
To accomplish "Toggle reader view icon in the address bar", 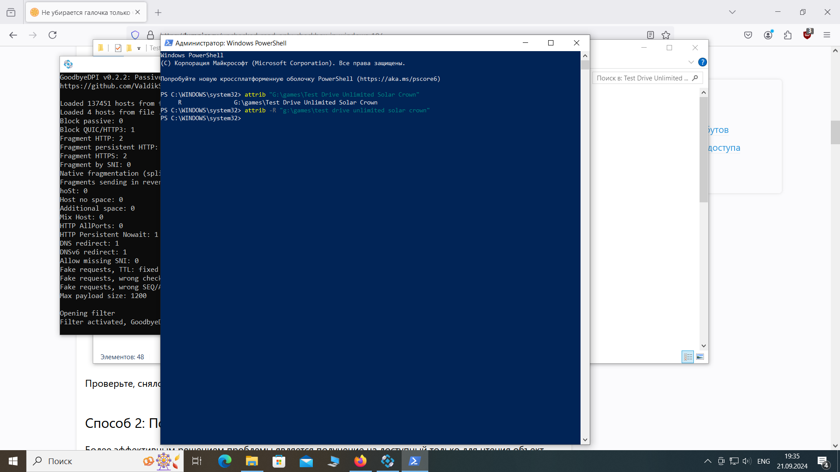I will [x=651, y=35].
